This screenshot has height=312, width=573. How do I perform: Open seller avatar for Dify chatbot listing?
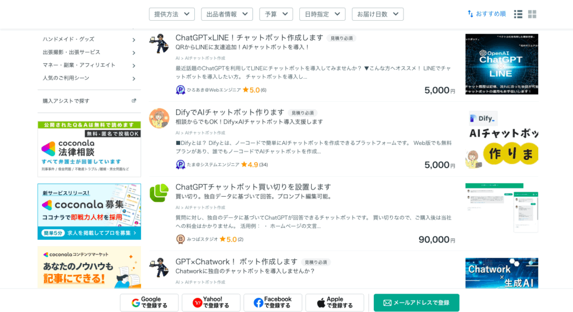tap(159, 118)
